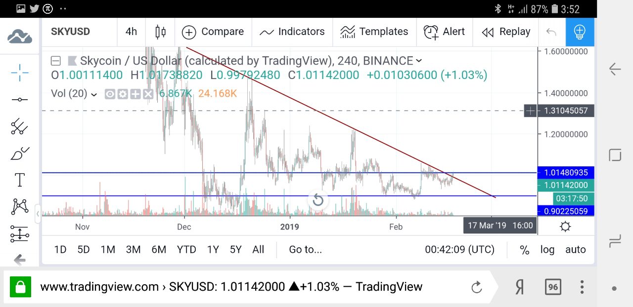Set chart range to 1M
Image resolution: width=633 pixels, height=307 pixels.
coord(108,250)
